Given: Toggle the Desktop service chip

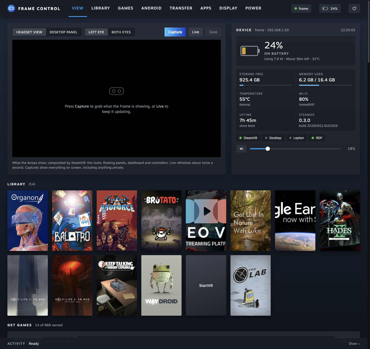Looking at the screenshot, I should click(273, 138).
